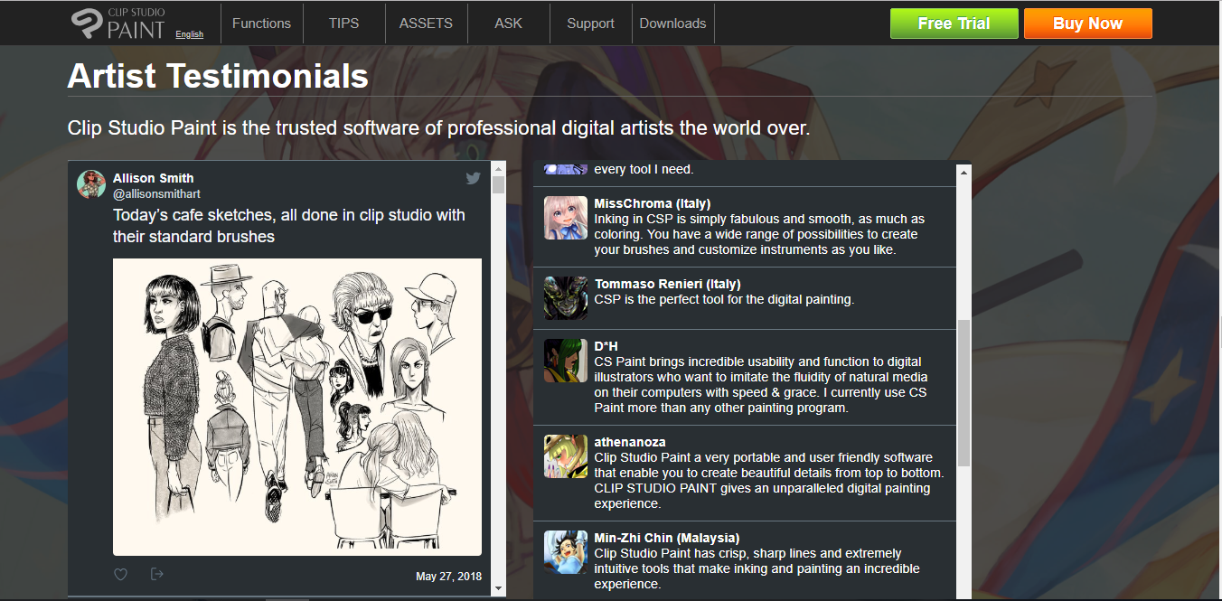Screen dimensions: 1222x601
Task: Click the athenanoza artist name
Action: pyautogui.click(x=630, y=442)
